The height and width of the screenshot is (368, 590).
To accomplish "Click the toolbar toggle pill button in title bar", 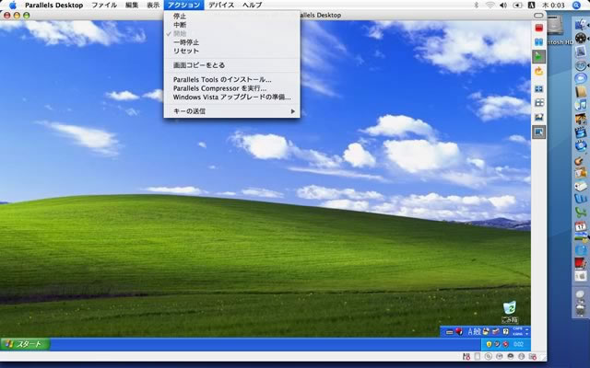I will (538, 16).
